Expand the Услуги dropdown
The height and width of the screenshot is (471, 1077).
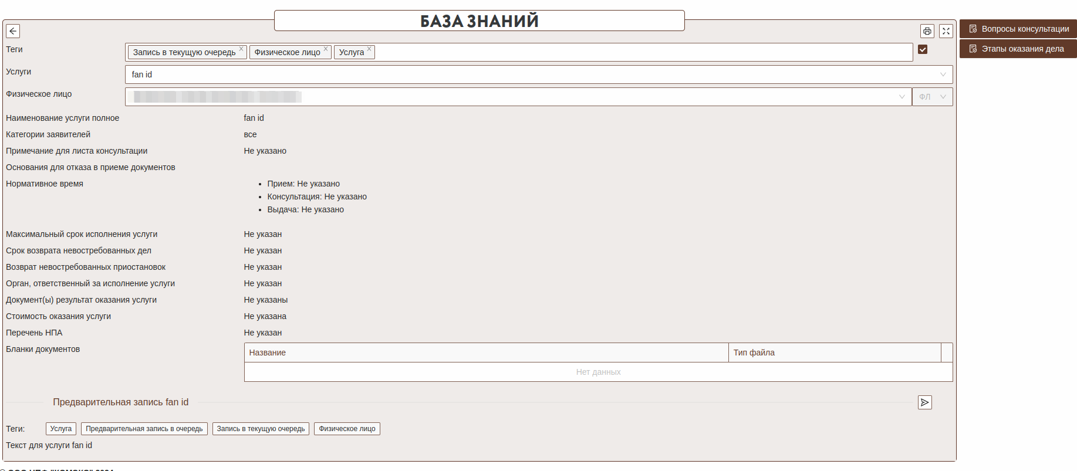pyautogui.click(x=943, y=74)
